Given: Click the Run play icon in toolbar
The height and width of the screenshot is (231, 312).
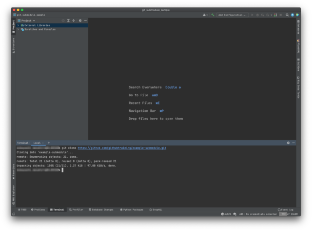Looking at the screenshot, I should (253, 15).
